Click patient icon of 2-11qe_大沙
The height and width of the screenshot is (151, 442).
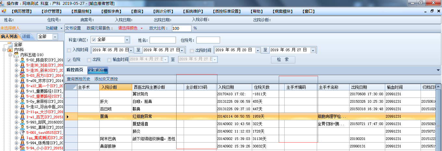click(x=23, y=112)
